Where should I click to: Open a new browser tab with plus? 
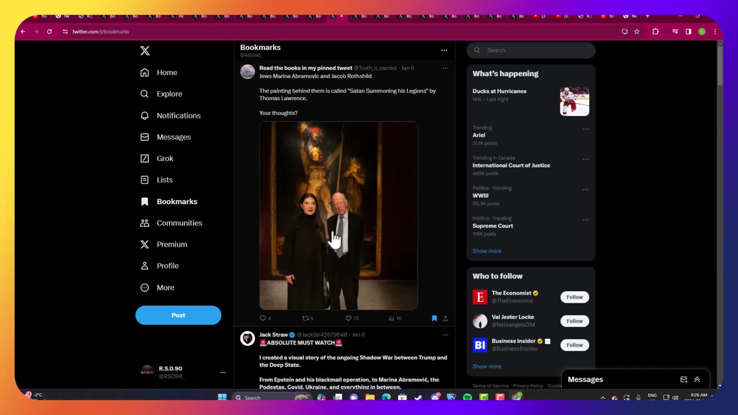(647, 16)
